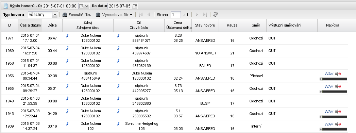Image resolution: width=356 pixels, height=133 pixels.
Task: Play recording of call 1956
Action: [321, 79]
